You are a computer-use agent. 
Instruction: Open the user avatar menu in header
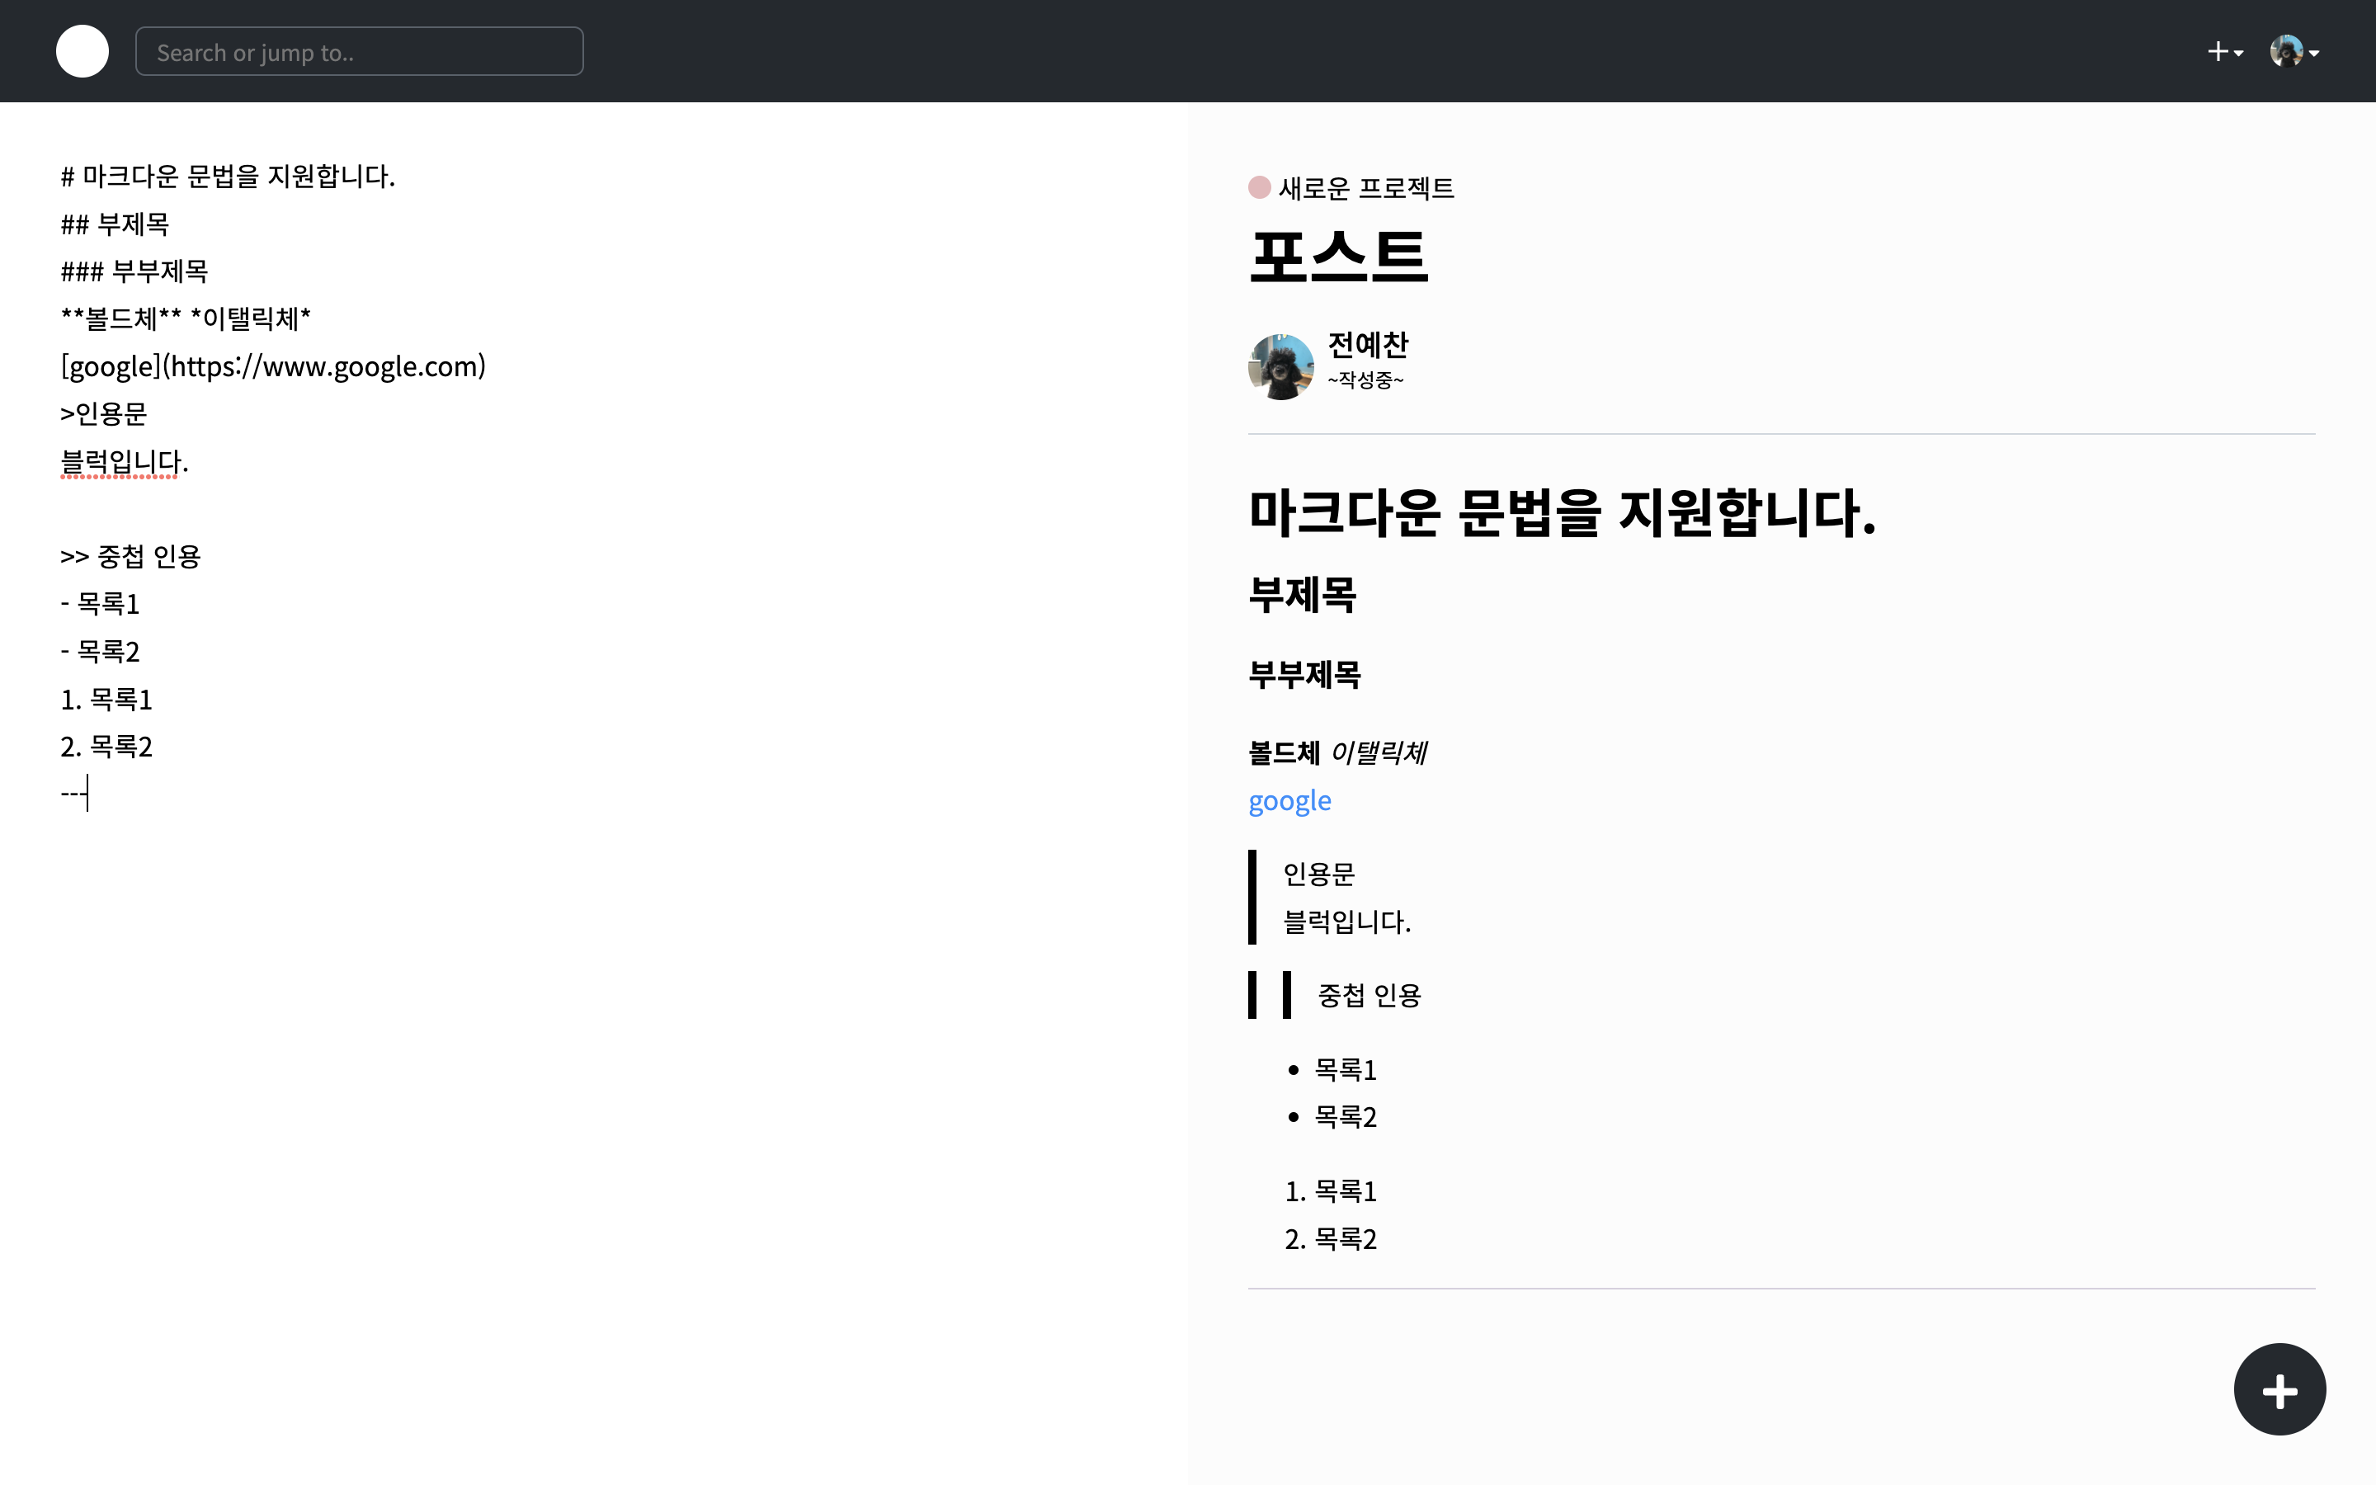click(x=2293, y=52)
